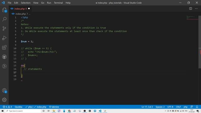Viewport: 201px width, 113px height.
Task: Click line number 15 in the gutter
Action: [x=15, y=66]
